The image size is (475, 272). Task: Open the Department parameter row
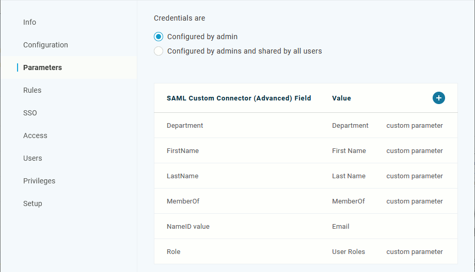pos(185,125)
